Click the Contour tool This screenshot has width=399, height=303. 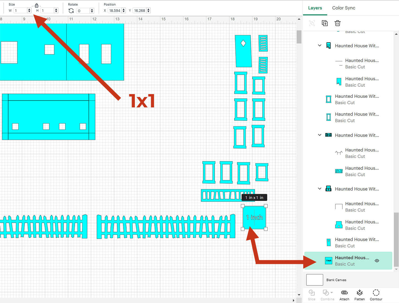click(376, 295)
